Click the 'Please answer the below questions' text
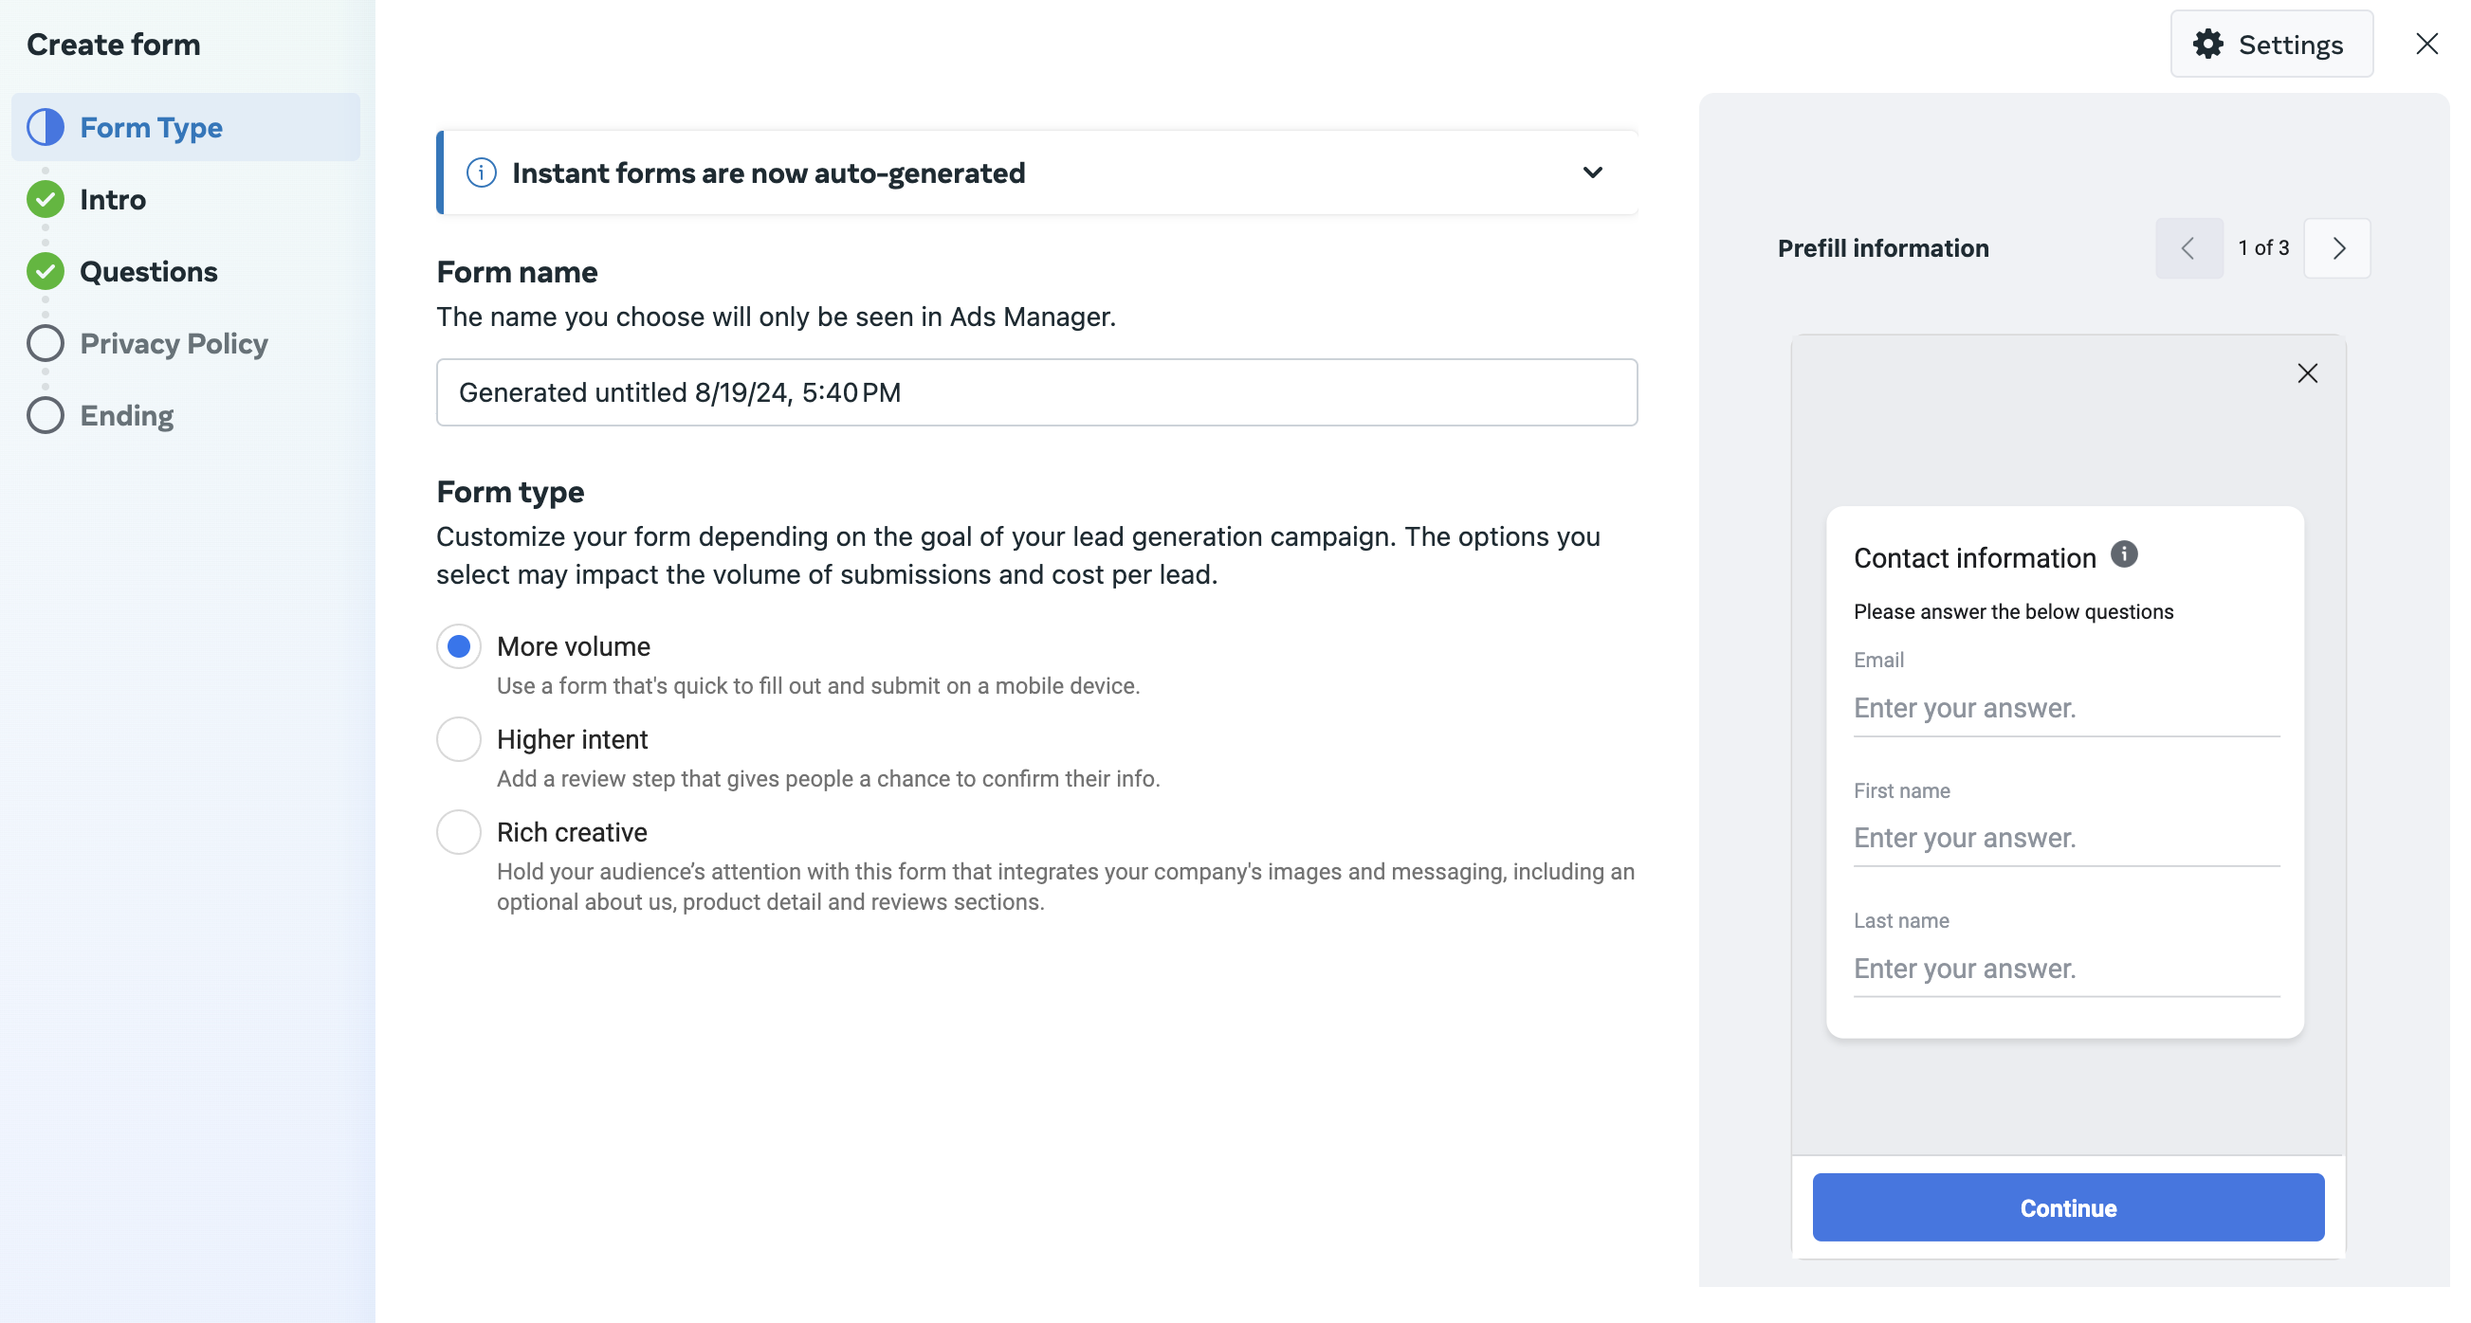This screenshot has width=2471, height=1323. coord(2013,611)
